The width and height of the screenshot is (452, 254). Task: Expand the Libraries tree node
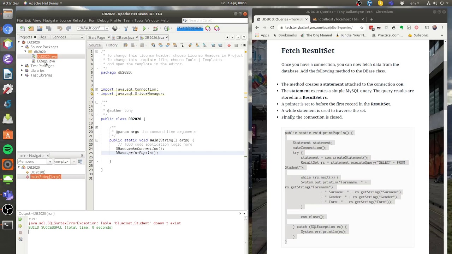click(22, 71)
